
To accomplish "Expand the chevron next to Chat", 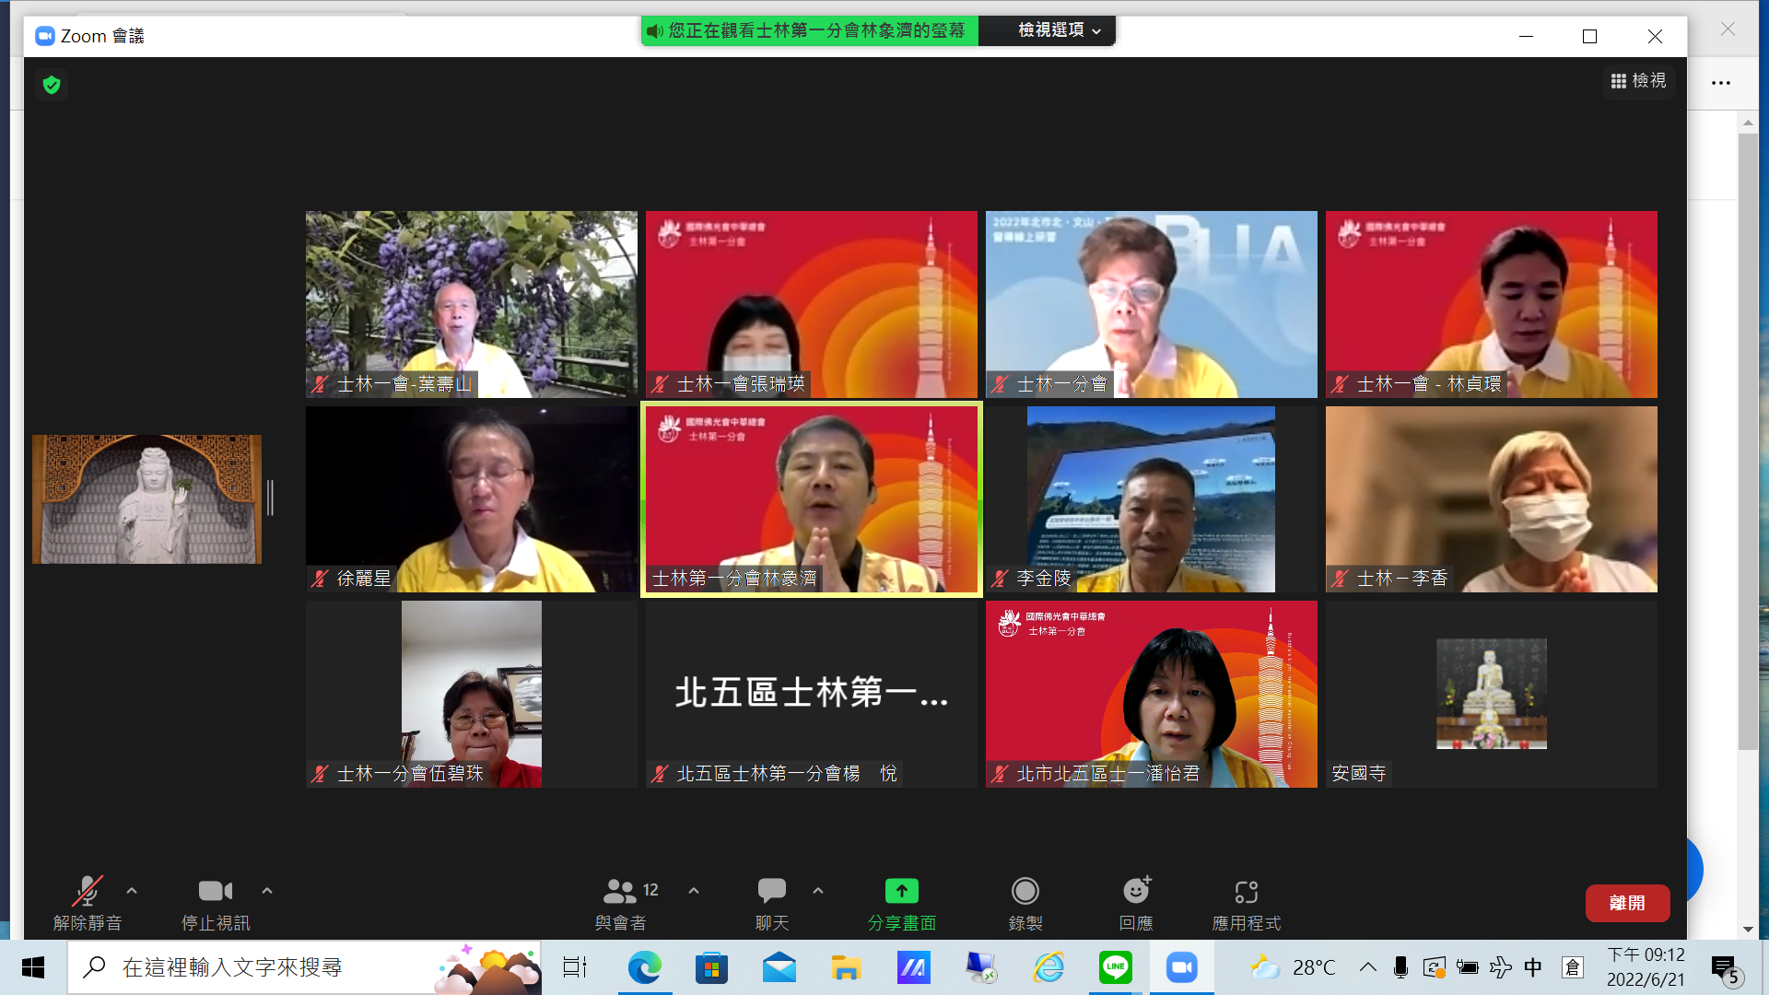I will click(818, 891).
